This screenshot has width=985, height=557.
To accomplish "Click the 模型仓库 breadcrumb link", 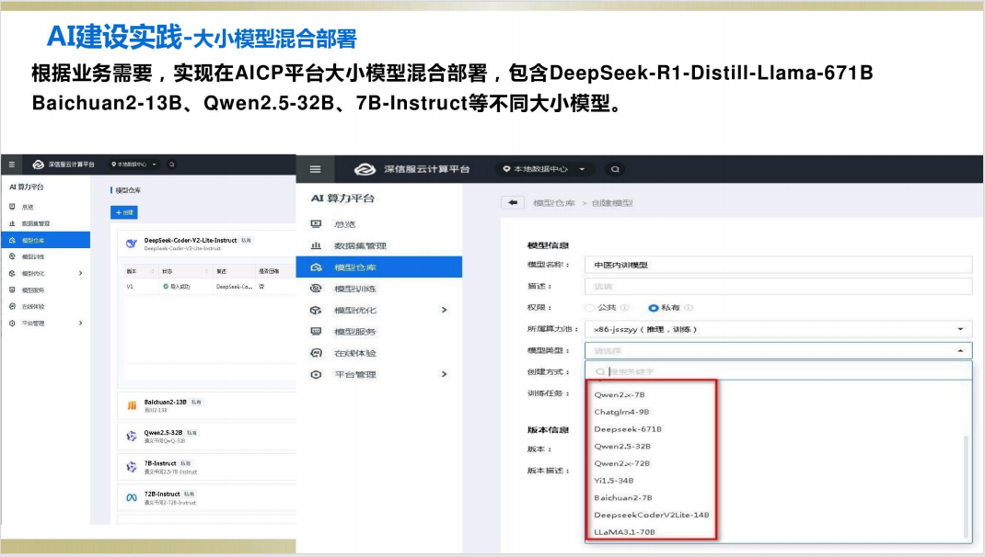I will [x=554, y=203].
